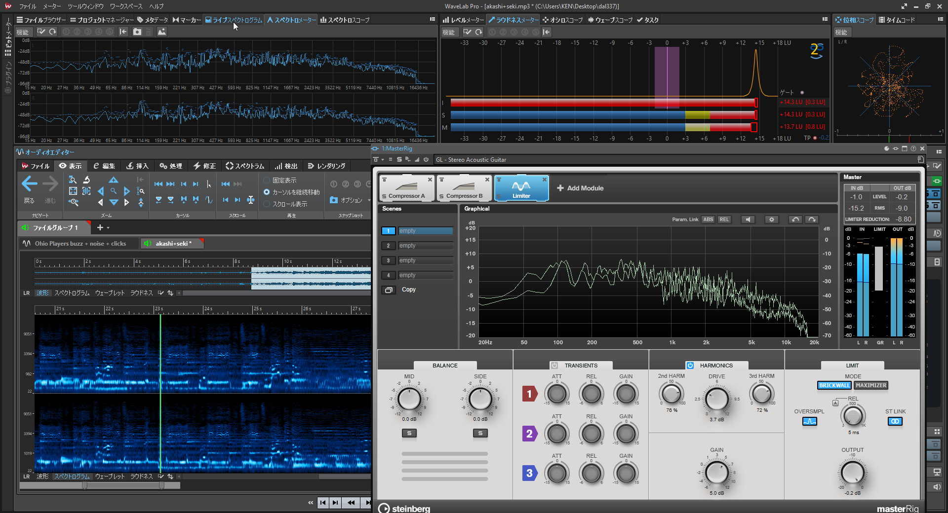Select MAXIMIZER limiter mode
The width and height of the screenshot is (948, 513).
coord(871,385)
